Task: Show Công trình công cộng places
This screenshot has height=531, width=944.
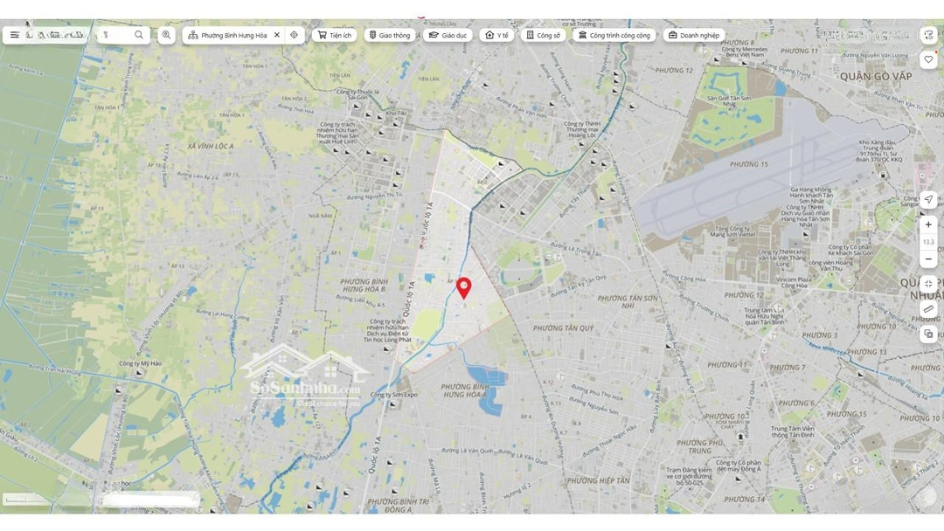Action: click(614, 35)
